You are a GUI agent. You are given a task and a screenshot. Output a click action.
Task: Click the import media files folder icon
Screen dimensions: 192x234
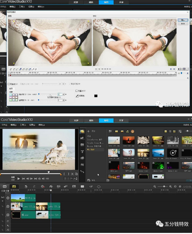110,131
